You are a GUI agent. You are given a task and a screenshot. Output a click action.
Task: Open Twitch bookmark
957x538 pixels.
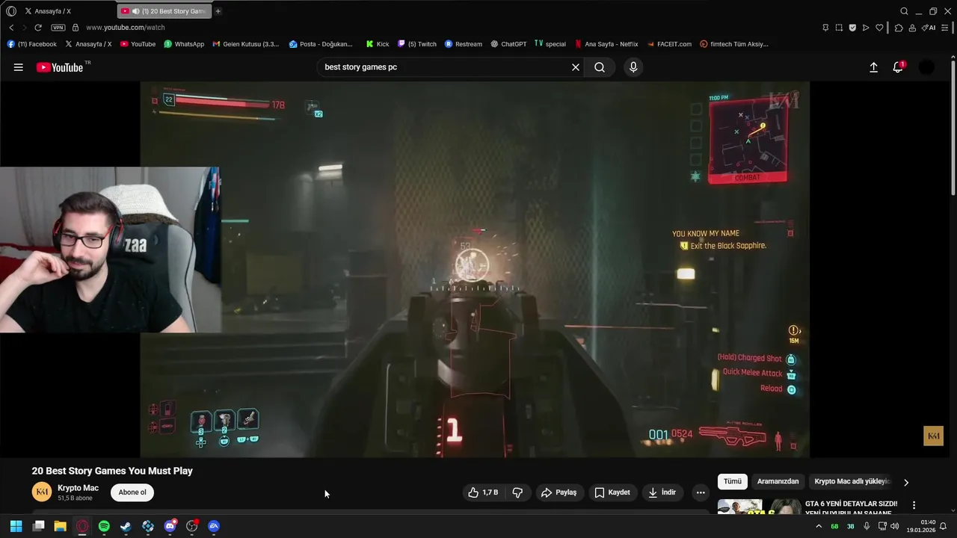pos(417,44)
